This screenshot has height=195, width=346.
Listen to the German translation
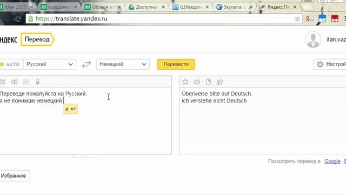pos(197,82)
